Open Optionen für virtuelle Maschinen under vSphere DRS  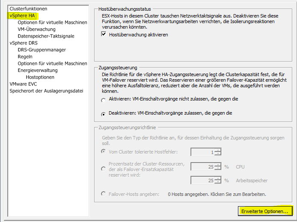click(52, 63)
